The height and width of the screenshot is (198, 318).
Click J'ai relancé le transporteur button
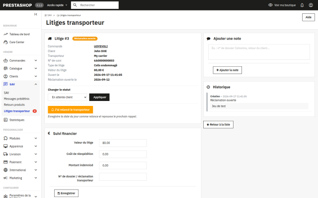(x=71, y=110)
